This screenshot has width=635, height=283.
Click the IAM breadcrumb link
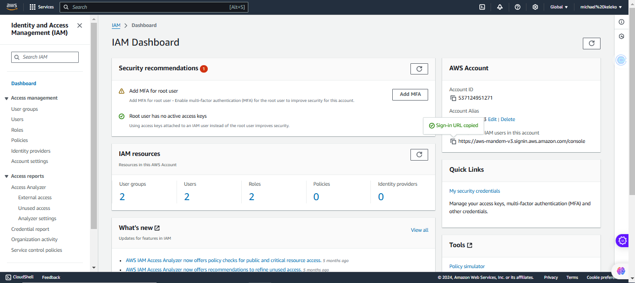116,25
